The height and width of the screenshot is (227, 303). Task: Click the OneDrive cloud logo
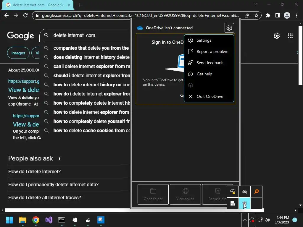point(140,28)
